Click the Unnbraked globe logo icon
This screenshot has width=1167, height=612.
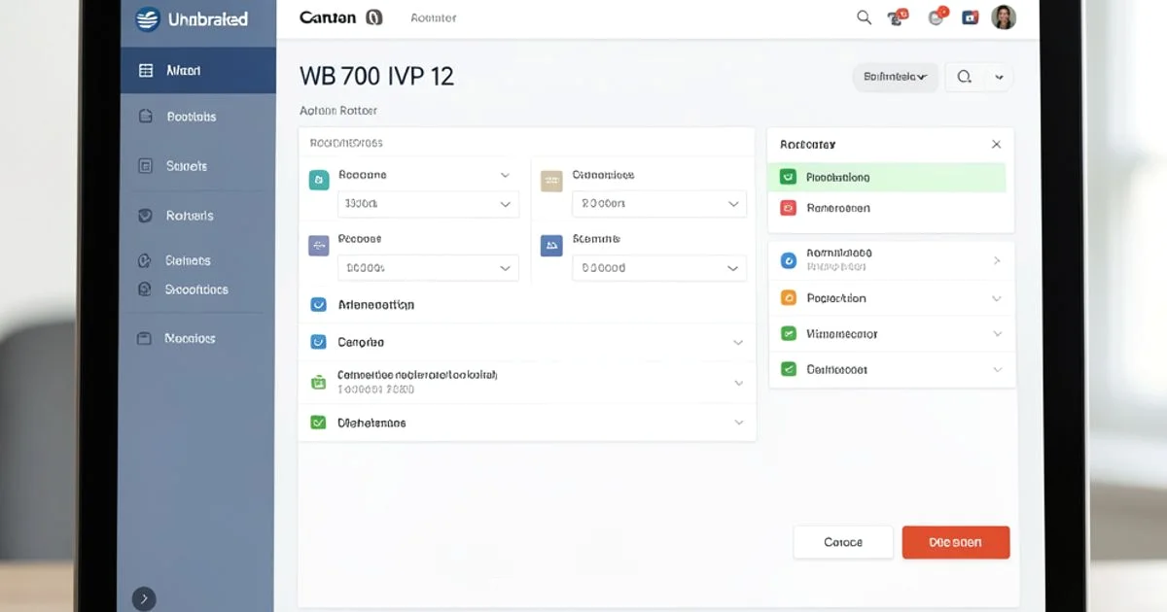coord(148,18)
